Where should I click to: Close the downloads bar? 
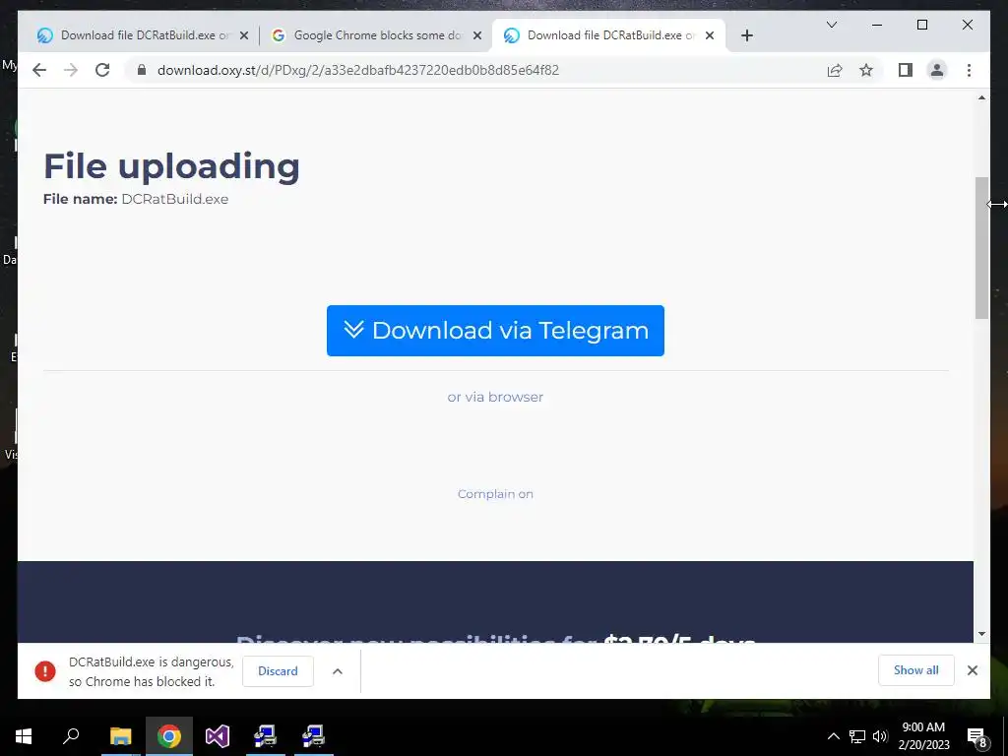tap(972, 670)
